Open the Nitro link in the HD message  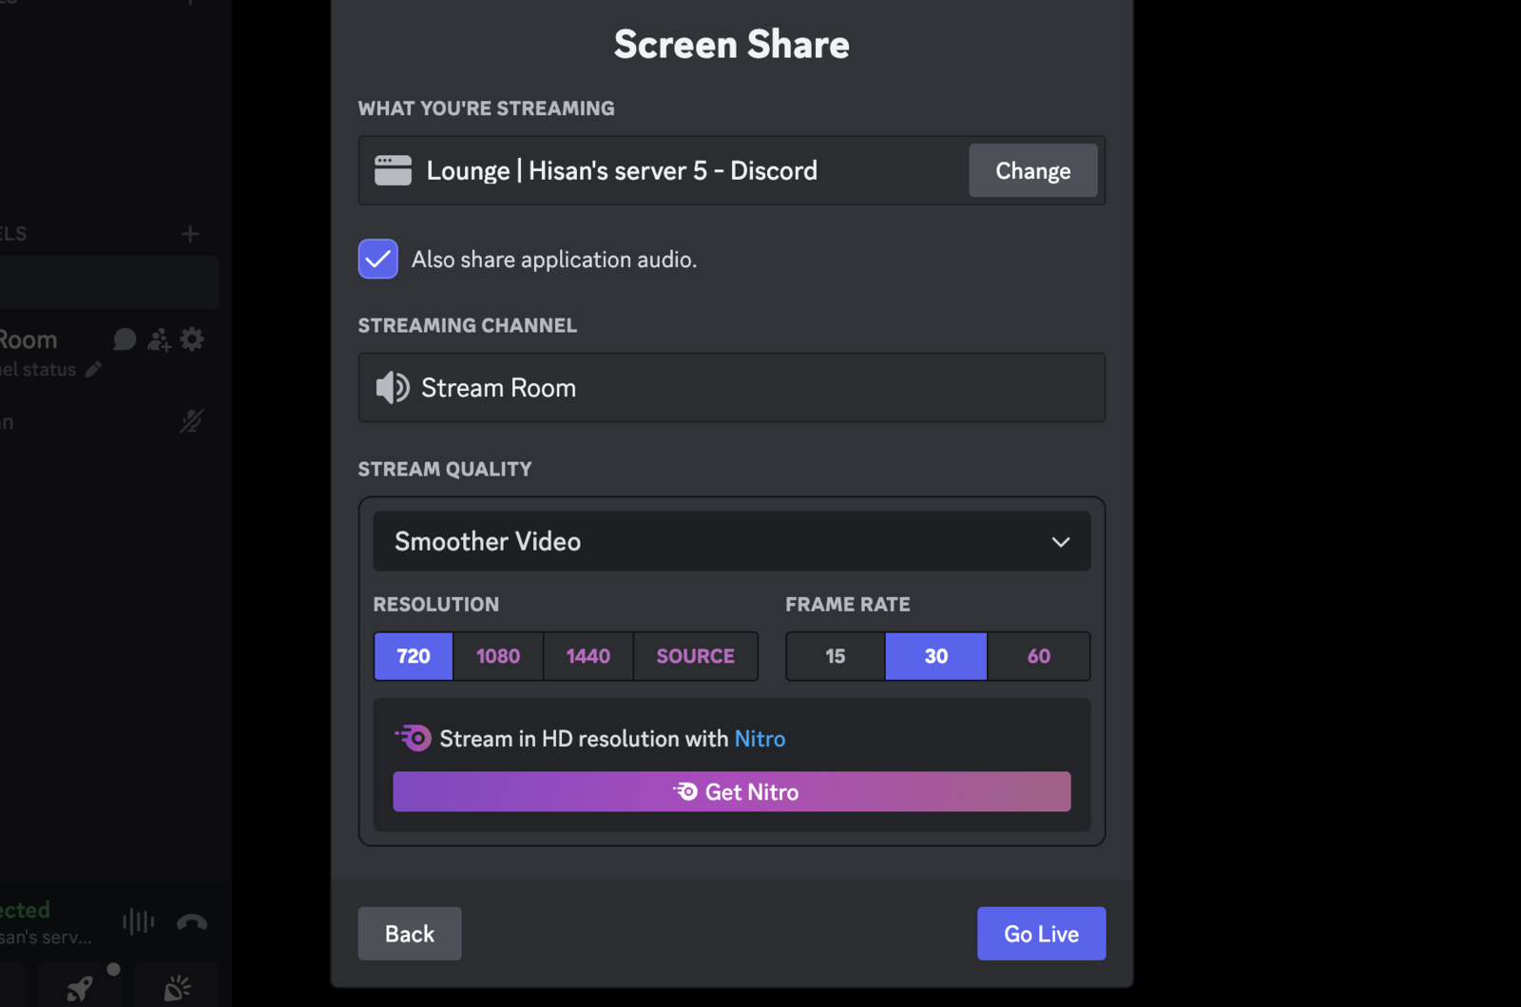pos(759,738)
